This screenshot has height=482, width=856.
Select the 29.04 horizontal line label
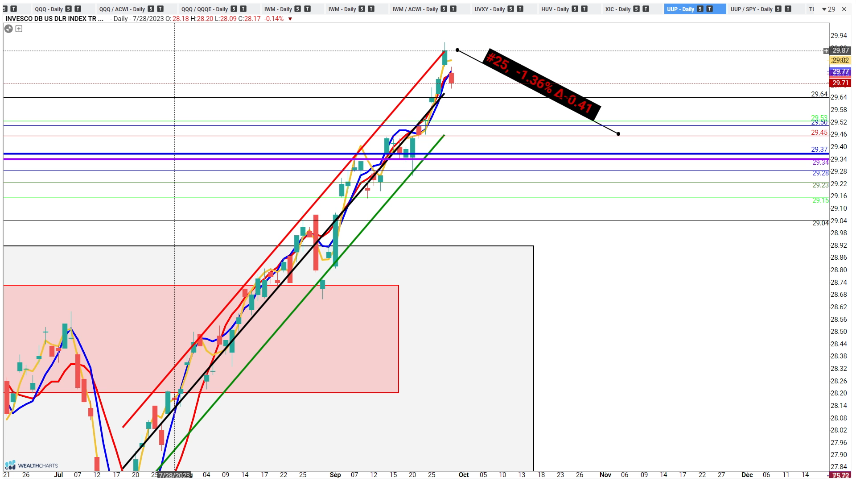(x=820, y=223)
